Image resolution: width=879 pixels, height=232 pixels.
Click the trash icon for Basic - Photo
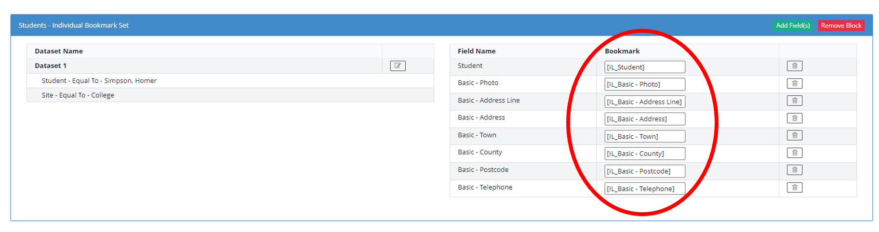coord(794,84)
